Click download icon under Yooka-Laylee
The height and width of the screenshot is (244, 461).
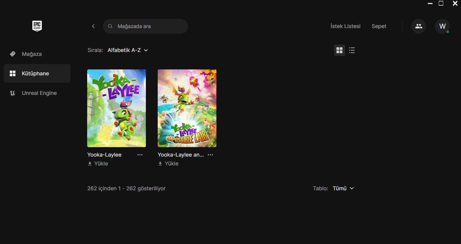click(x=90, y=164)
